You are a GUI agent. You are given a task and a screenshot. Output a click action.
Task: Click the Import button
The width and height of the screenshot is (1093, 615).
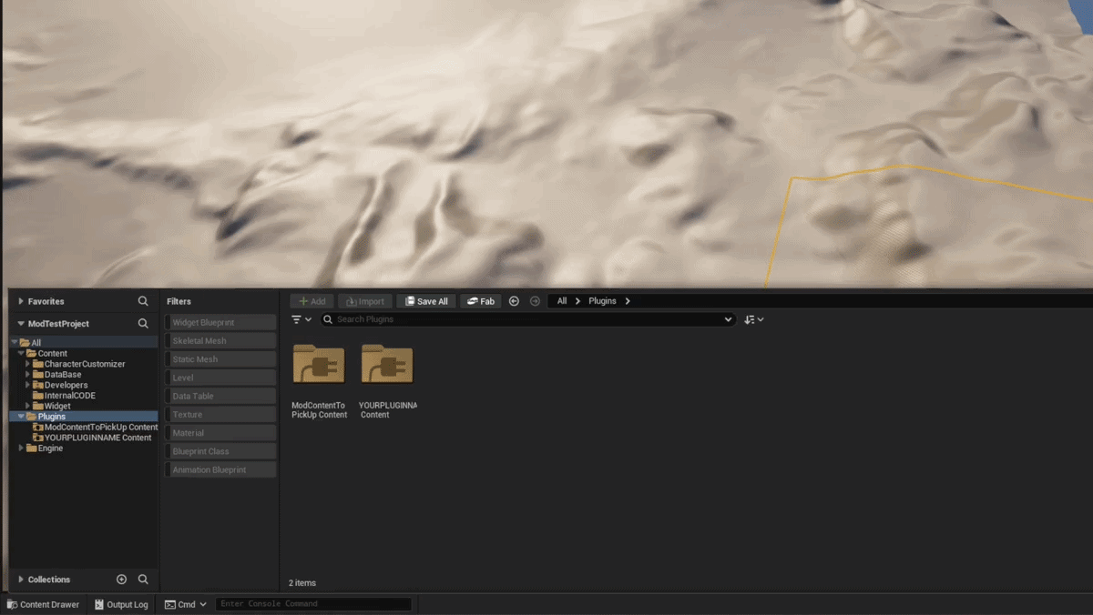[x=365, y=301]
